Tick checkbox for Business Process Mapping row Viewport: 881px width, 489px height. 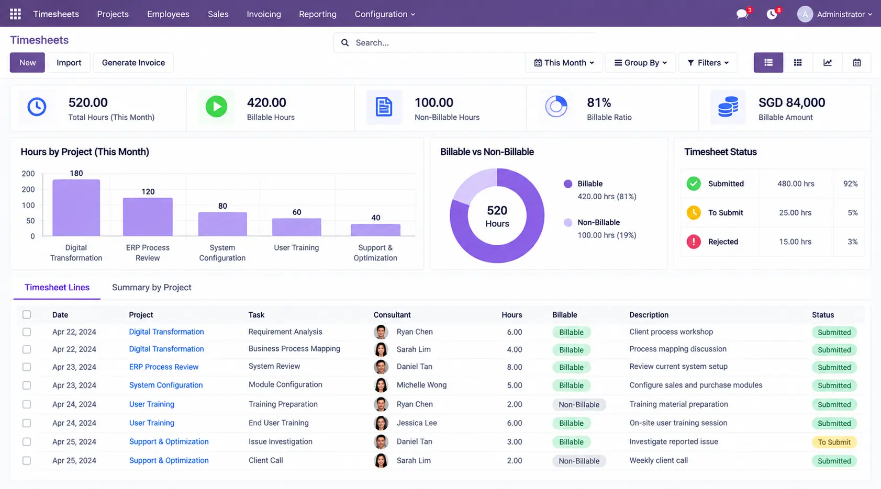(x=27, y=349)
